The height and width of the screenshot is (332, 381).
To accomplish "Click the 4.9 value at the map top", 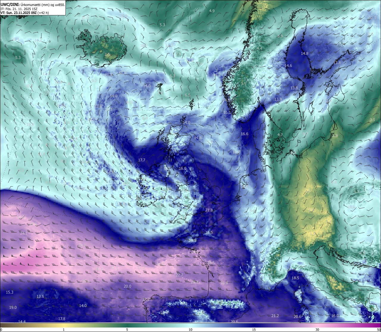I will 212,11.
